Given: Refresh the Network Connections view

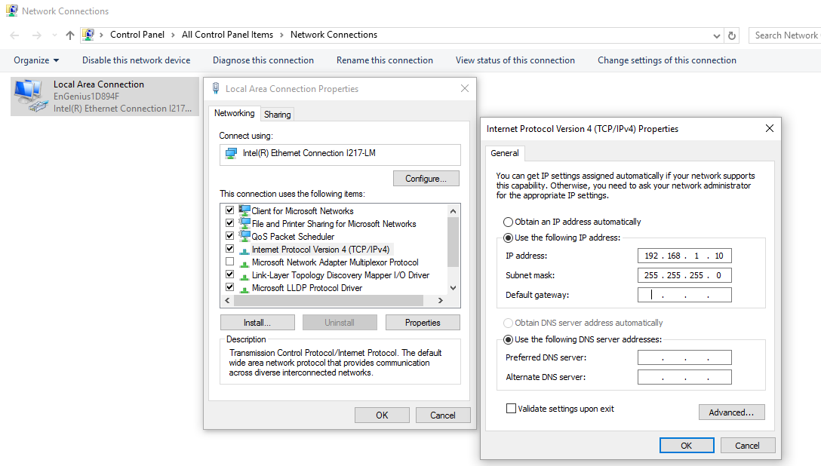Looking at the screenshot, I should [732, 35].
